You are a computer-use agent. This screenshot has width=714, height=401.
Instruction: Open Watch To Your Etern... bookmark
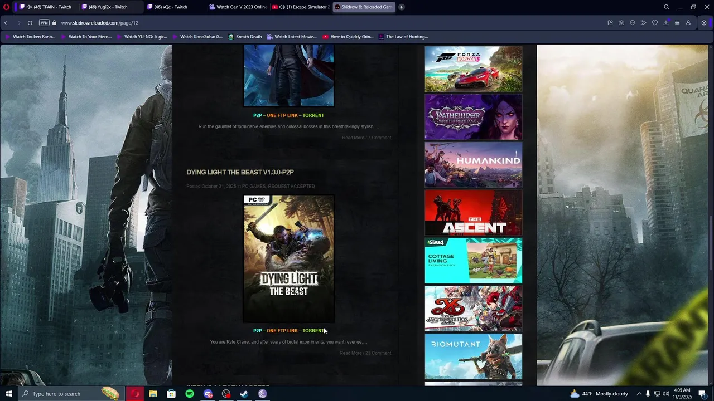[x=86, y=37]
